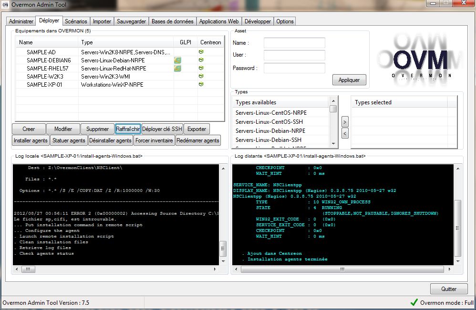Click remote log horizontal scroll left arrow
The height and width of the screenshot is (310, 476).
pos(236,269)
